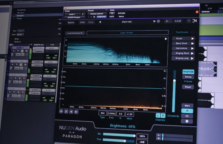Open the Track selector dropdown showing Audio 1
This screenshot has height=144, width=223.
(73, 14)
